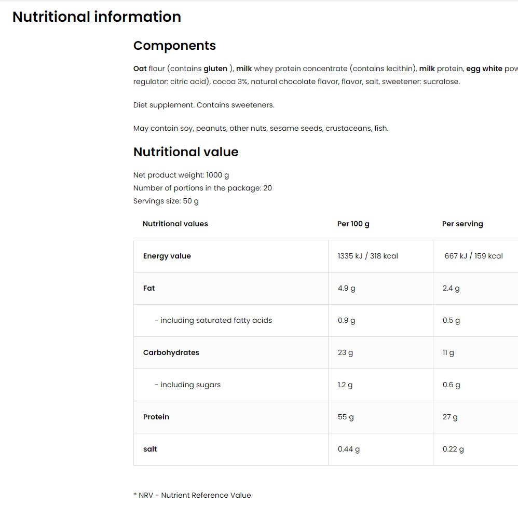The image size is (518, 518).
Task: Click the Energy value row label
Action: [x=167, y=256]
